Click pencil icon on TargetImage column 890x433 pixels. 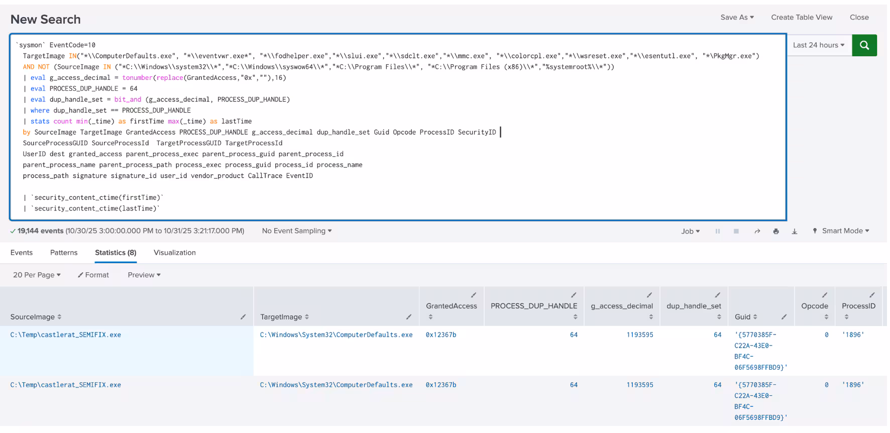pyautogui.click(x=409, y=317)
